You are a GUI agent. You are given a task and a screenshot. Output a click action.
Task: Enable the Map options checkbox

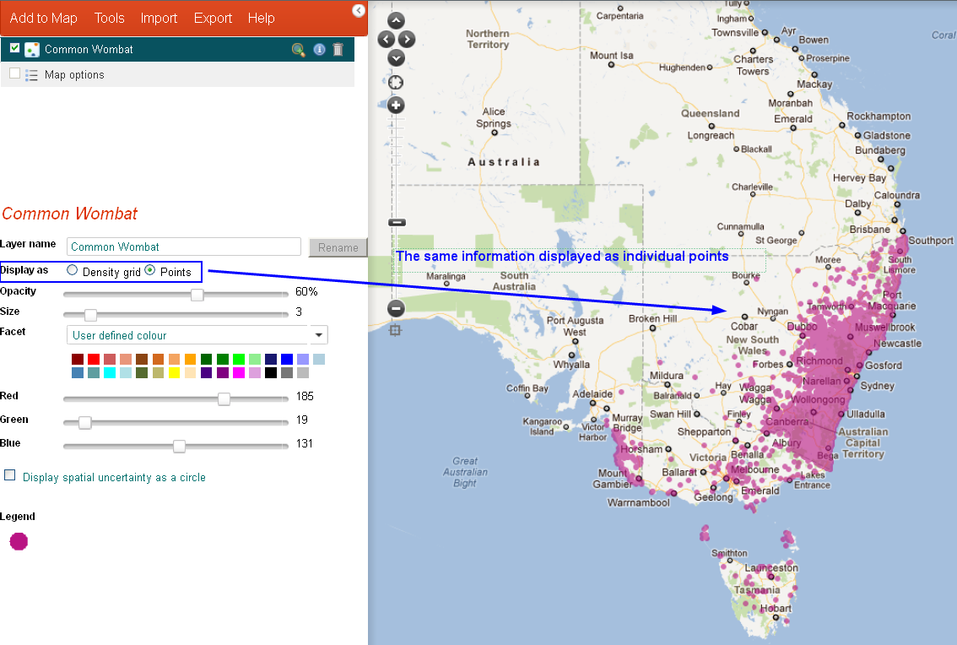[x=15, y=73]
